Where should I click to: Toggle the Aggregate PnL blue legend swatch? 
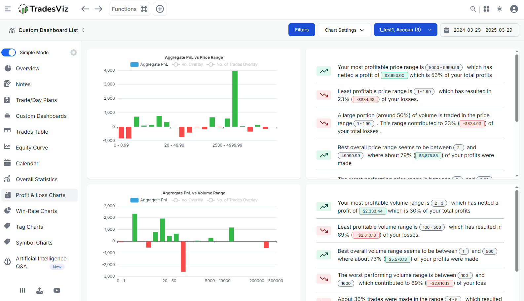pyautogui.click(x=134, y=64)
